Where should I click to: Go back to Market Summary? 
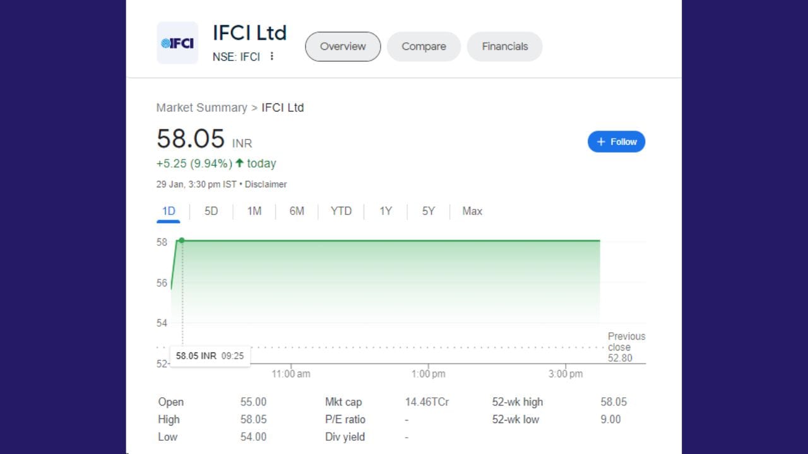pos(201,108)
